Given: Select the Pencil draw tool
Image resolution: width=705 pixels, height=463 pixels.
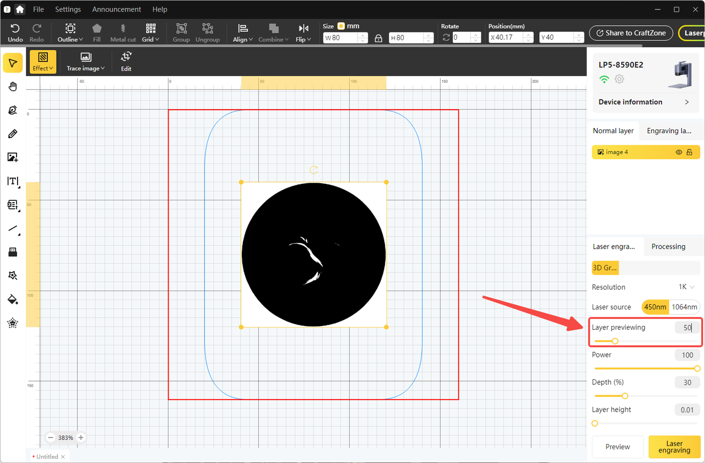Looking at the screenshot, I should (13, 134).
